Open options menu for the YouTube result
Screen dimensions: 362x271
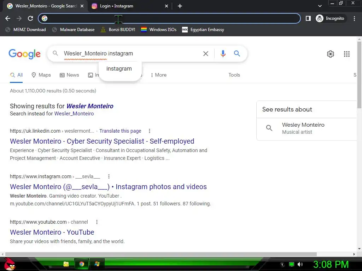tap(97, 222)
